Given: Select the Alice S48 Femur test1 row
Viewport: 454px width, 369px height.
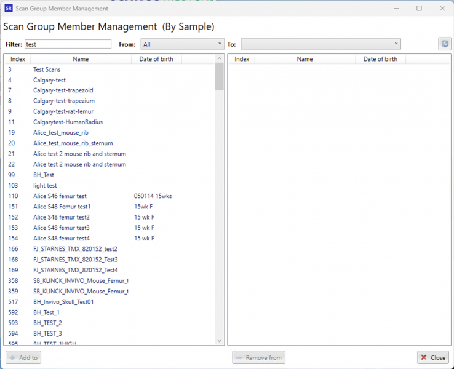Looking at the screenshot, I should [110, 207].
